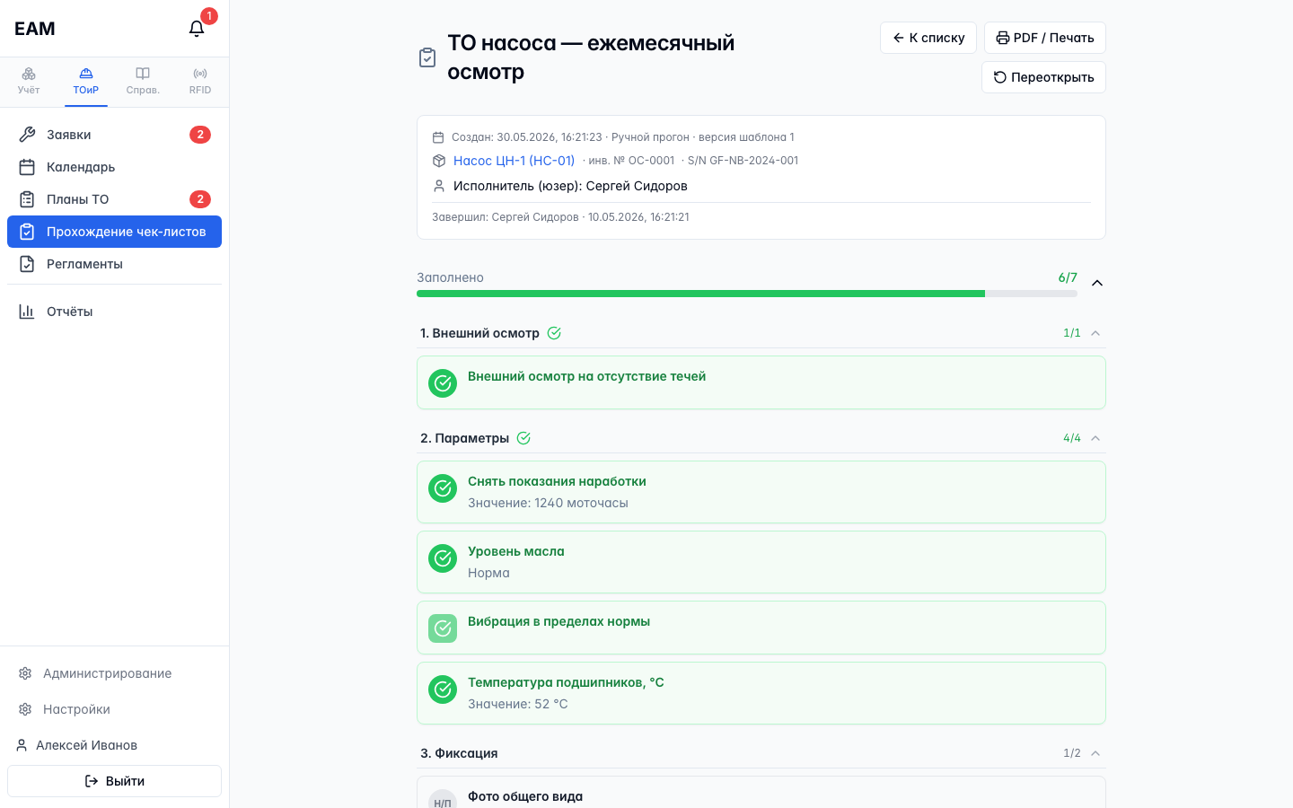This screenshot has height=808, width=1293.
Task: Click the Регламенты document icon
Action: (x=27, y=264)
